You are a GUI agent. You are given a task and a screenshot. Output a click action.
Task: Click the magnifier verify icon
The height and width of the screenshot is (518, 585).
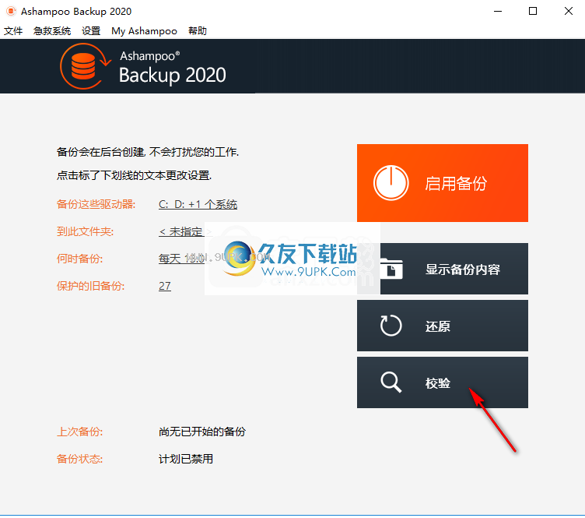coord(391,382)
